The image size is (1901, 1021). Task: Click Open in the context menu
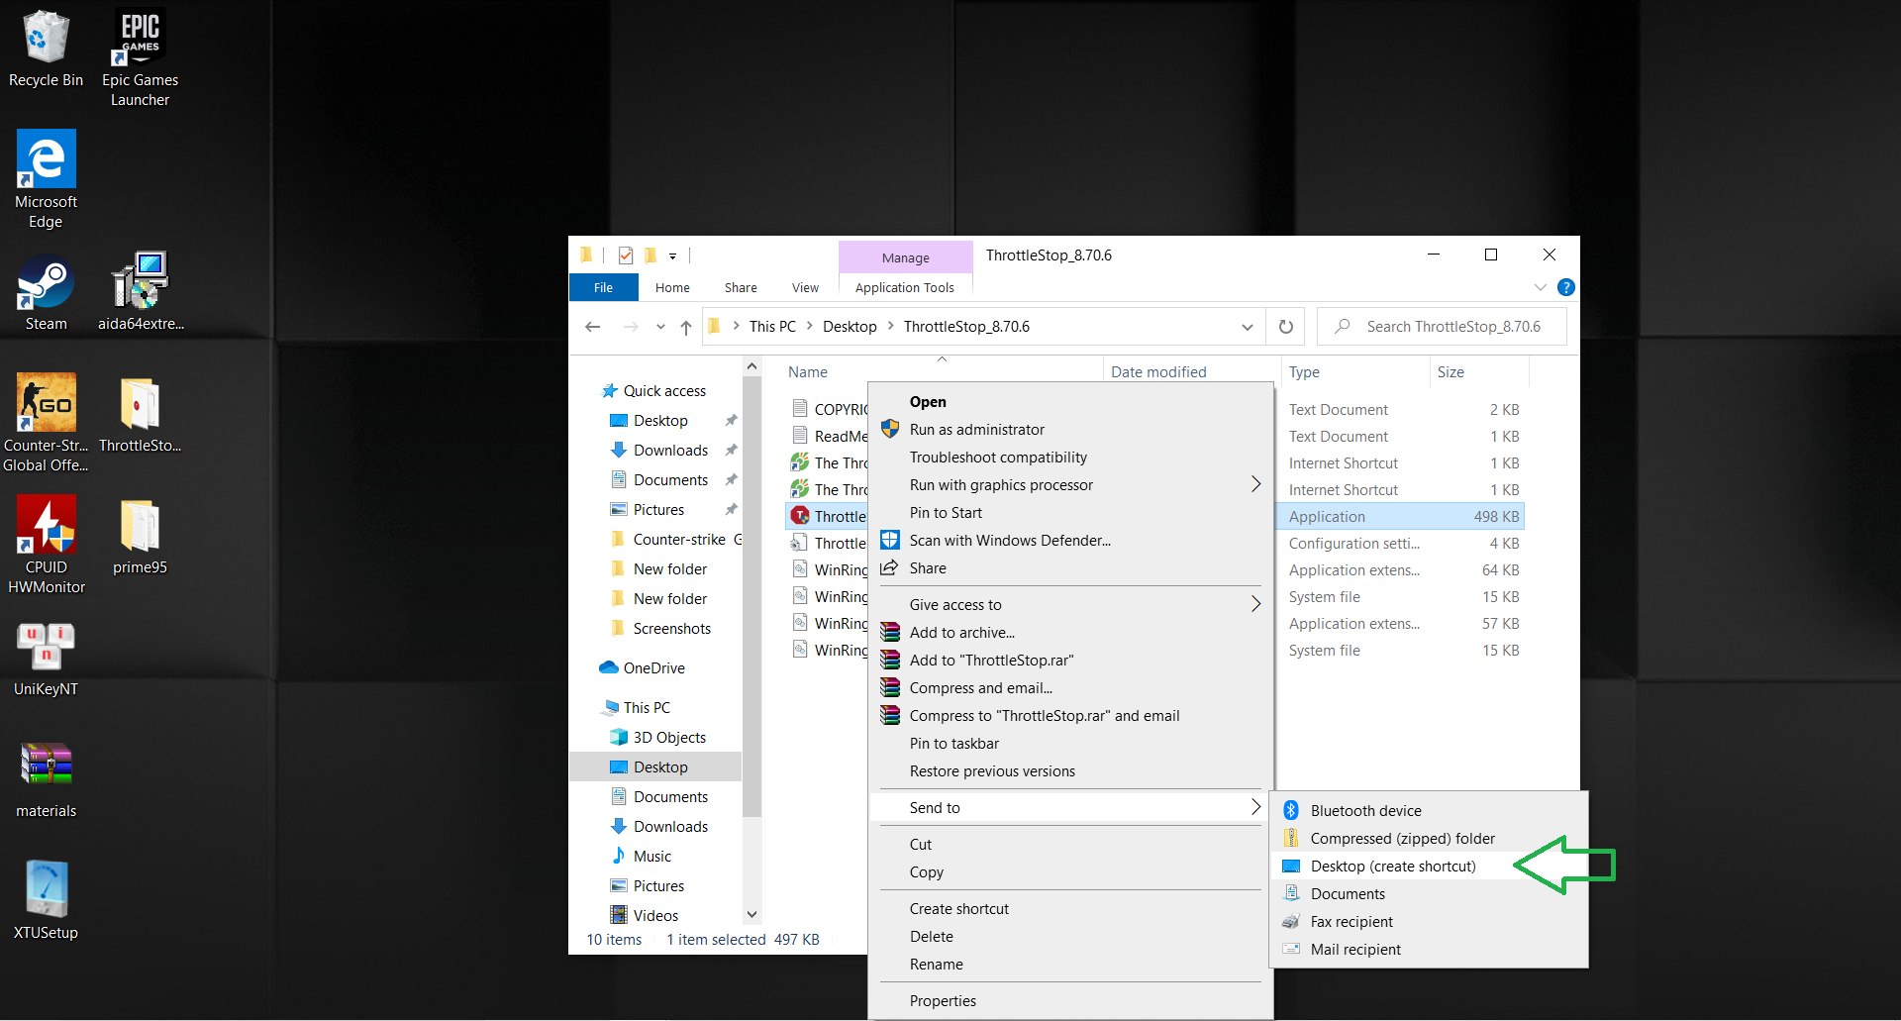1070,402
